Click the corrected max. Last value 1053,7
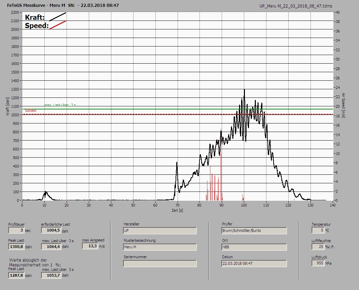The width and height of the screenshot is (359, 290). (x=51, y=275)
